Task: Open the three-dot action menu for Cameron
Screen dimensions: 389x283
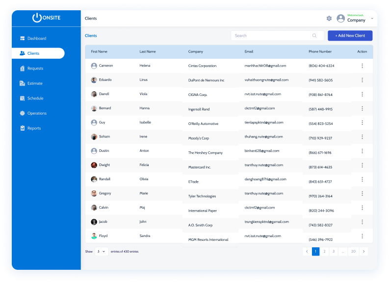Action: click(x=362, y=66)
